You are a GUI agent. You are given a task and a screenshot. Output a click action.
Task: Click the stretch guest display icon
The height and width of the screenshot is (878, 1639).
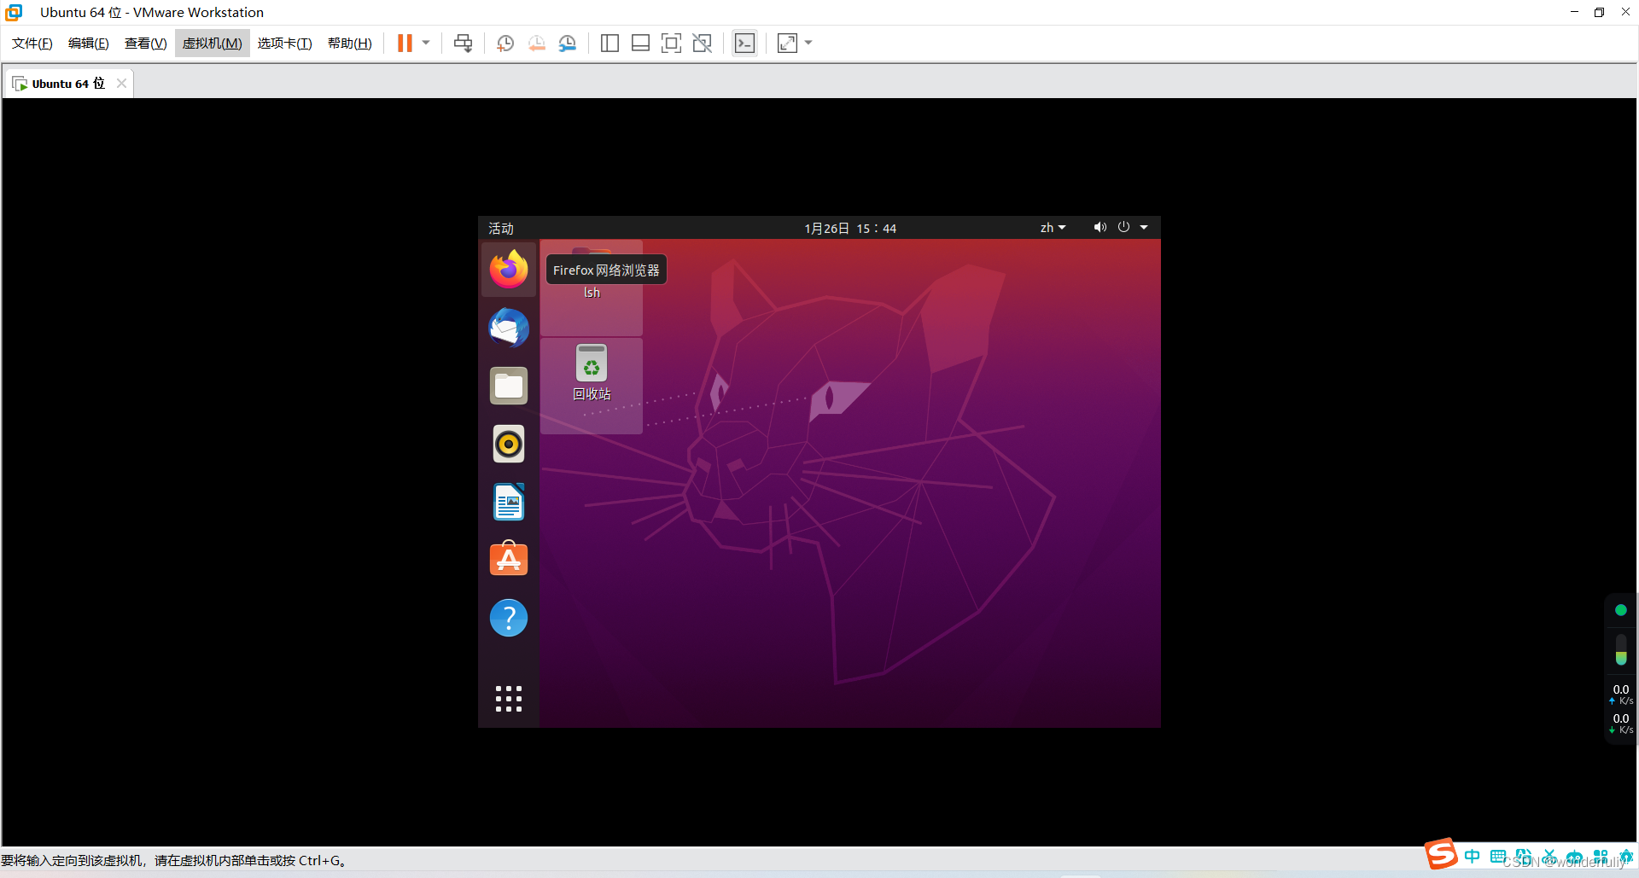point(787,43)
